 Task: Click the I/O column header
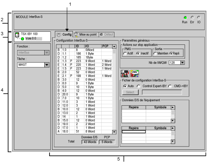(x=93, y=46)
